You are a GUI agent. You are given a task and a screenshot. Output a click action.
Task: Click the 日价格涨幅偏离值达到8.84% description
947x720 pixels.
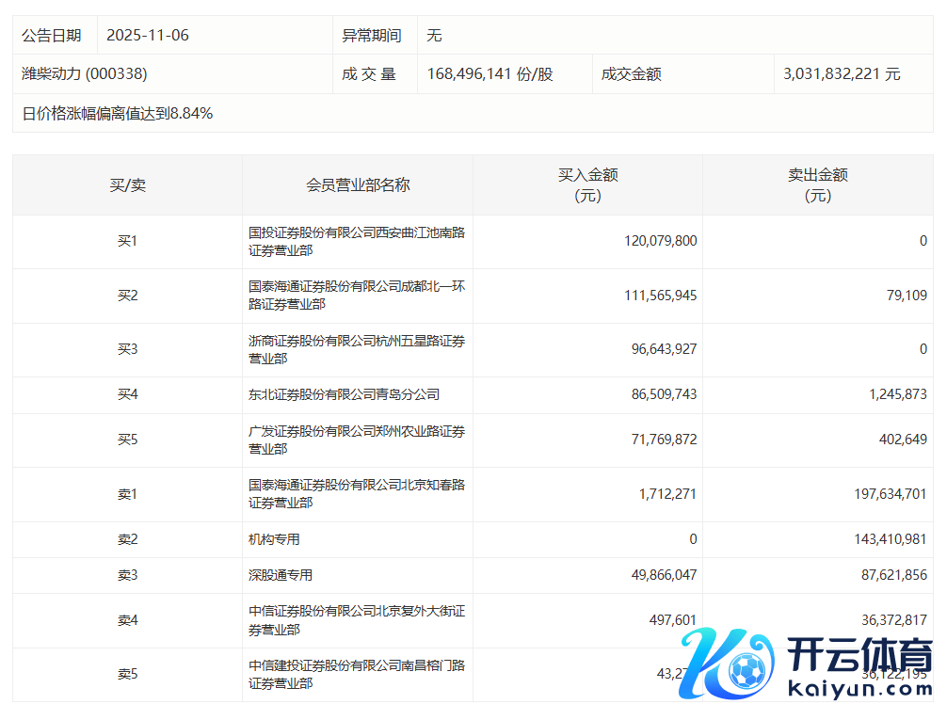tap(118, 114)
